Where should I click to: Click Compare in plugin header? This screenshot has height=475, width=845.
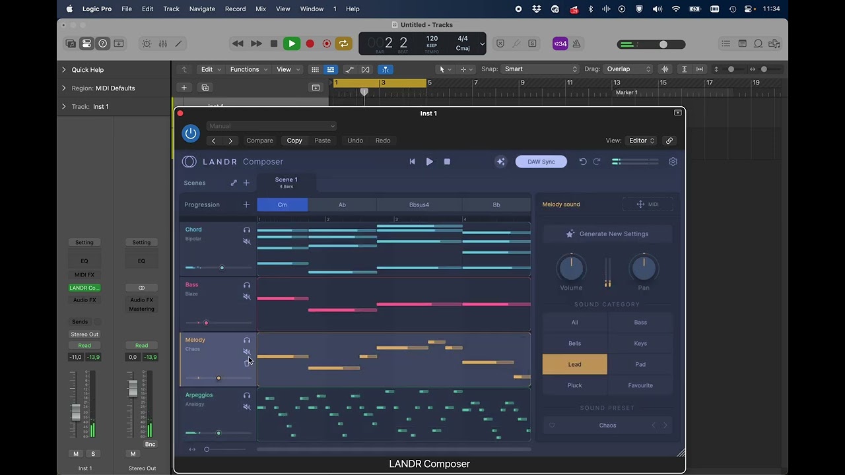pyautogui.click(x=259, y=141)
